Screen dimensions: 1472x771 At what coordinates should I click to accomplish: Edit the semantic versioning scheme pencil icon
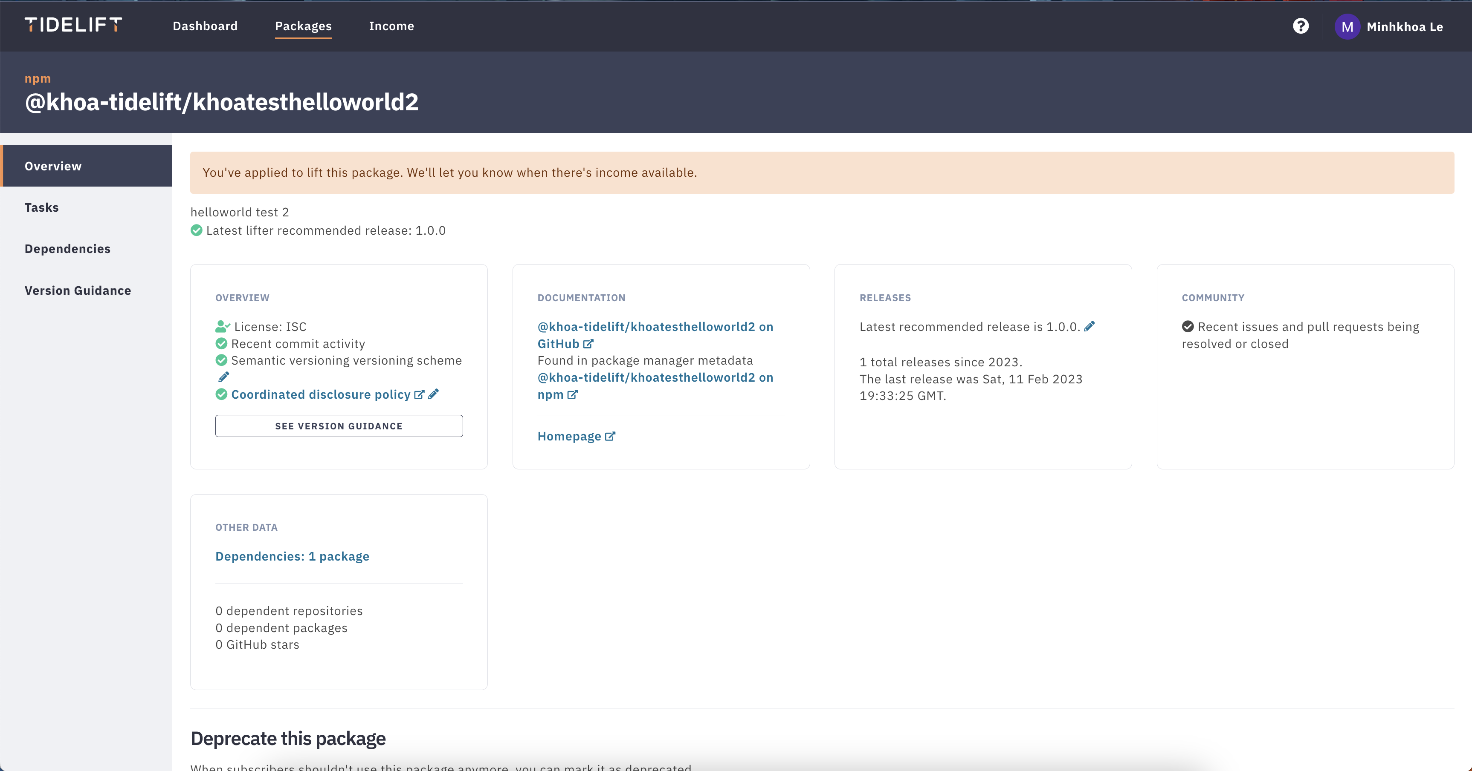[223, 377]
